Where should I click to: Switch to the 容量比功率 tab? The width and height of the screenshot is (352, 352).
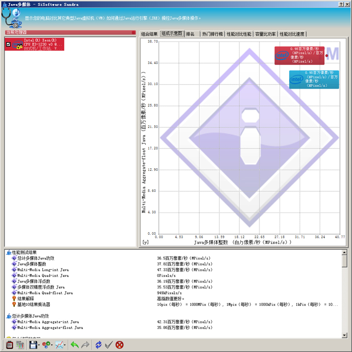[x=266, y=34]
